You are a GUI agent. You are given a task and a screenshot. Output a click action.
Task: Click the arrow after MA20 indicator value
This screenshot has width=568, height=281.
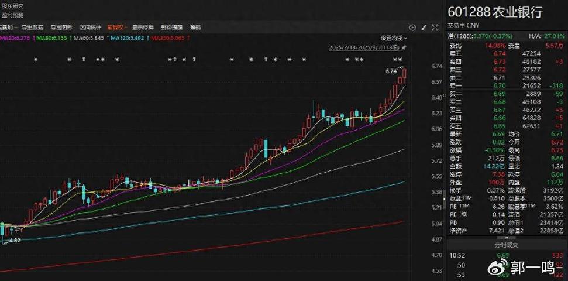tap(34, 37)
